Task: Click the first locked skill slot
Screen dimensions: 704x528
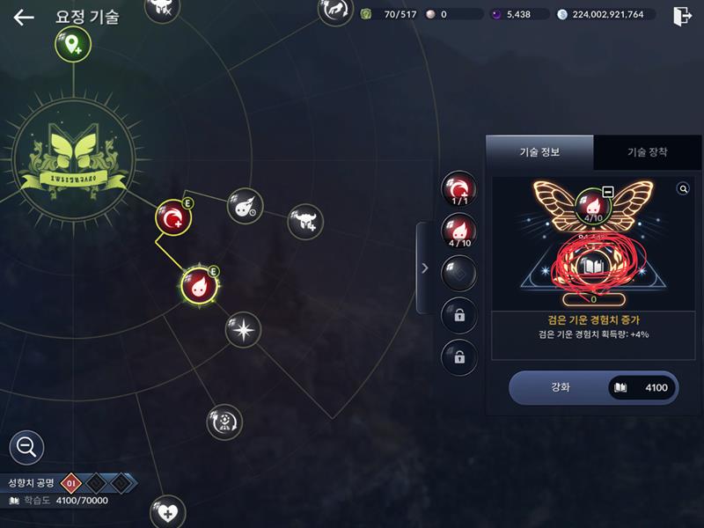Action: (459, 315)
